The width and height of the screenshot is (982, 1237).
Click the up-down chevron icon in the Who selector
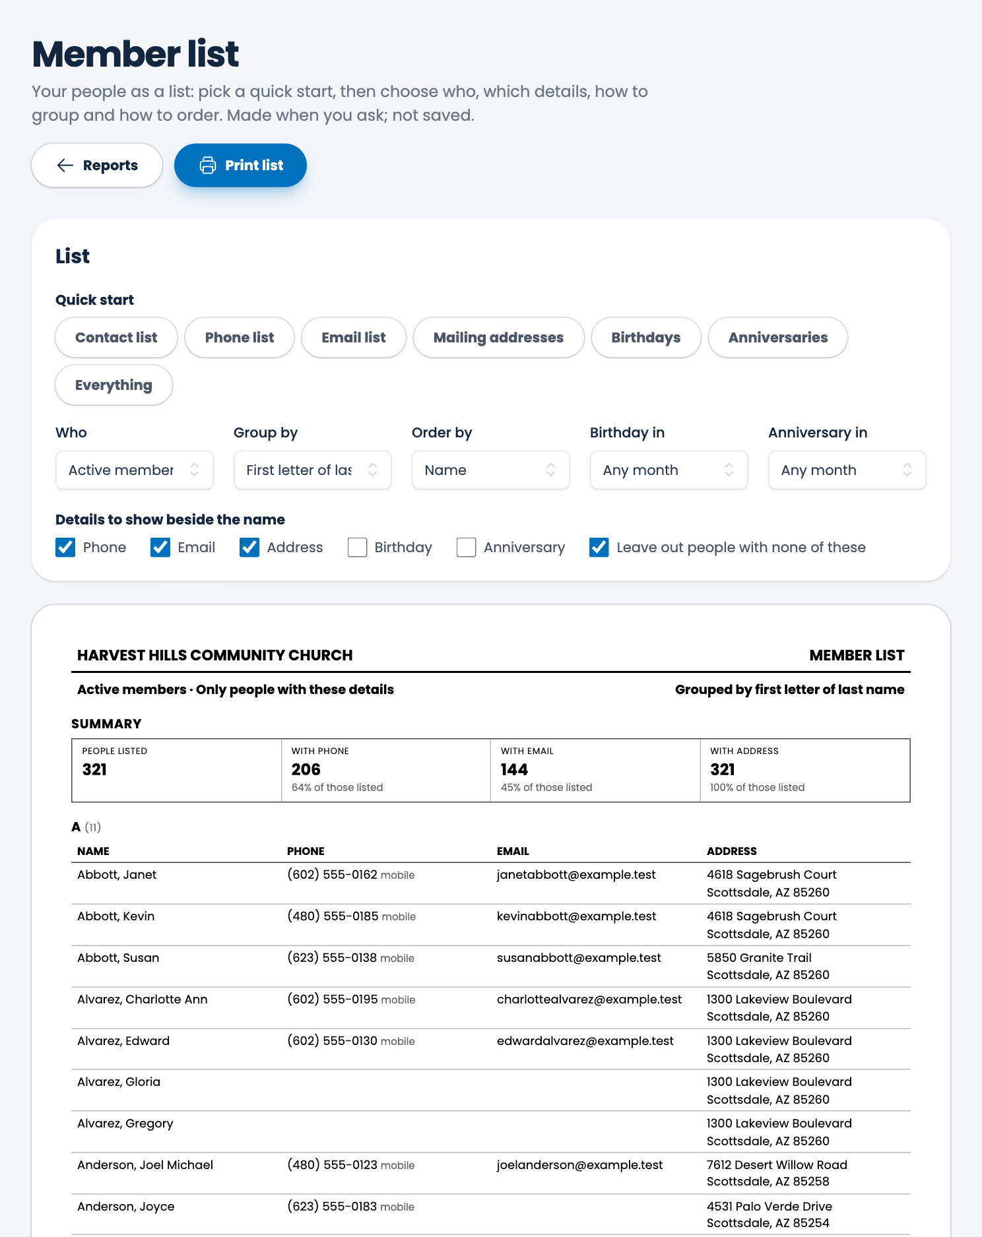(195, 470)
